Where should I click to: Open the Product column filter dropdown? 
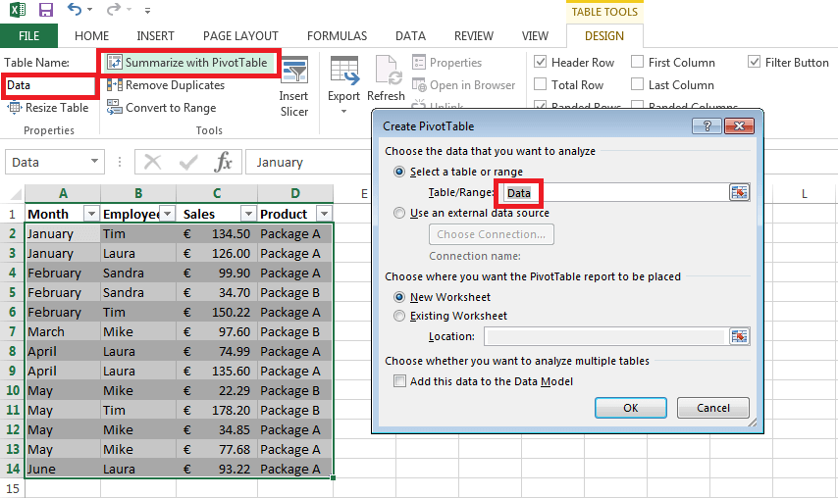coord(324,214)
